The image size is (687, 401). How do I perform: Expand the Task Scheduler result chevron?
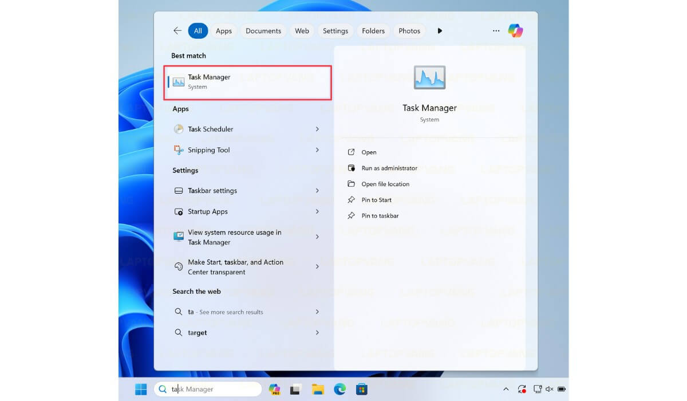tap(317, 129)
